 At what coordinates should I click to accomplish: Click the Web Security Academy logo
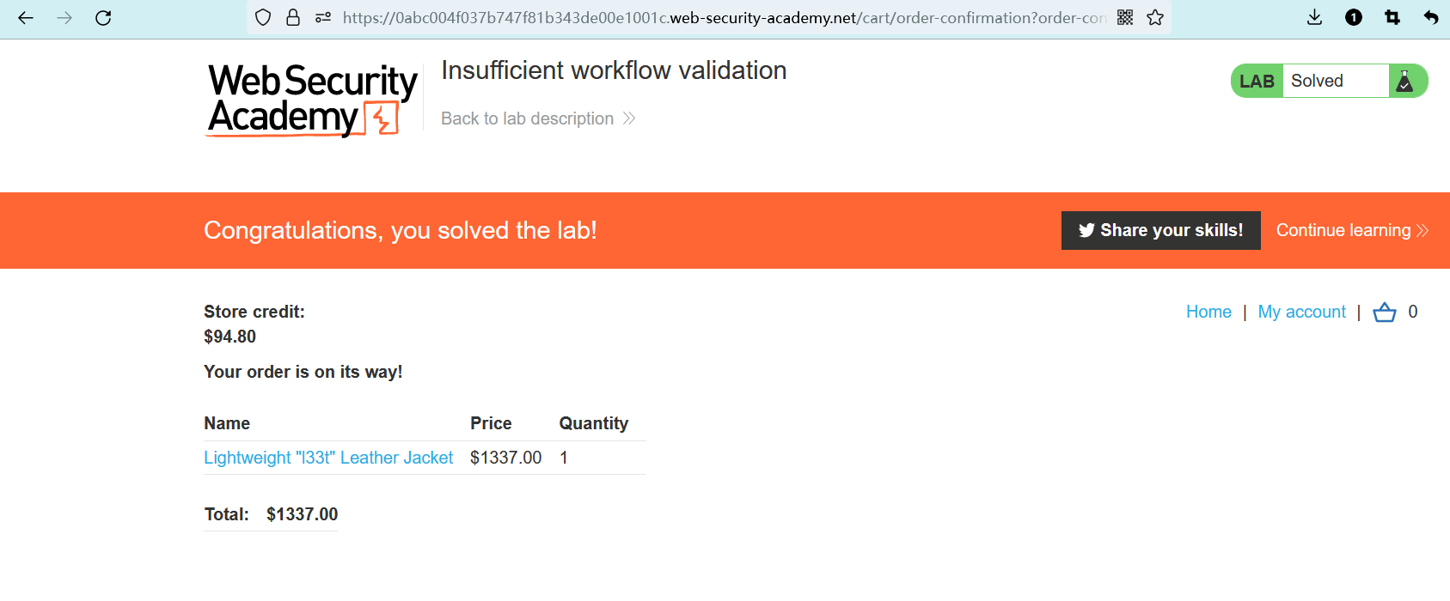click(312, 100)
